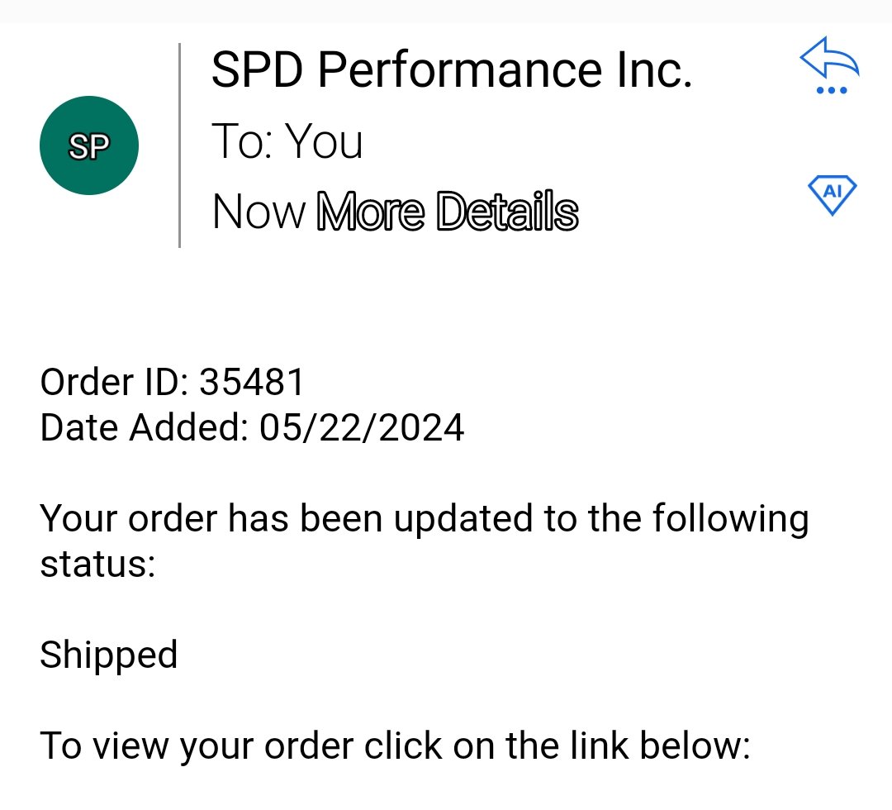Click the "Now" timestamp
The width and height of the screenshot is (892, 810).
(259, 212)
